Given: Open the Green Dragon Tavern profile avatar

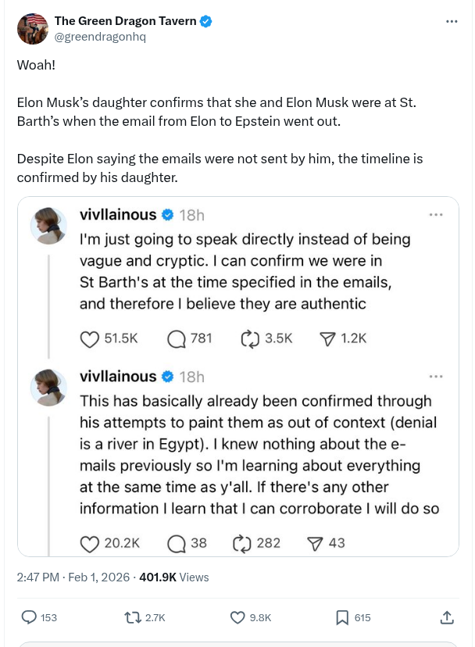Looking at the screenshot, I should coord(32,29).
